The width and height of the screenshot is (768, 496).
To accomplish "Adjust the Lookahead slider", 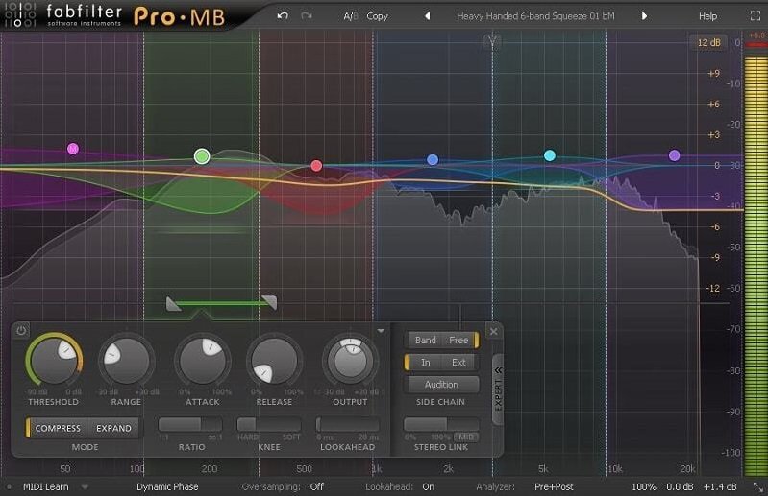I will [x=347, y=425].
